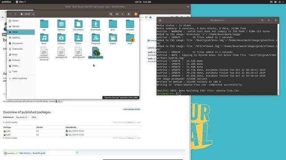Click the Firefox bookmark star icon
The image size is (286, 160).
(151, 17)
